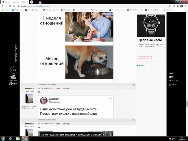Click the aliexpress.com button in the ad

point(145,58)
